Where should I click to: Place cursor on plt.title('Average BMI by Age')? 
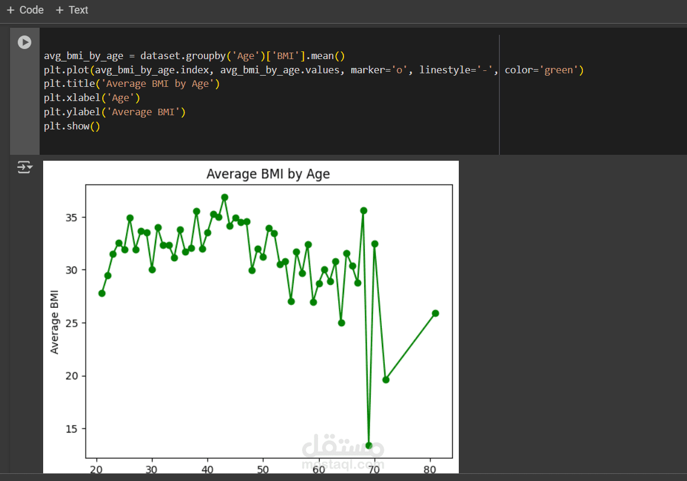tap(131, 84)
